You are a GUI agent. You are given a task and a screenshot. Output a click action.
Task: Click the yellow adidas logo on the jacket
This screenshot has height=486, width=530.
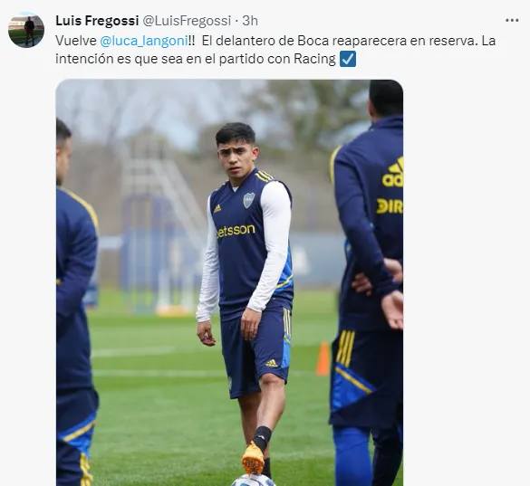pyautogui.click(x=392, y=174)
